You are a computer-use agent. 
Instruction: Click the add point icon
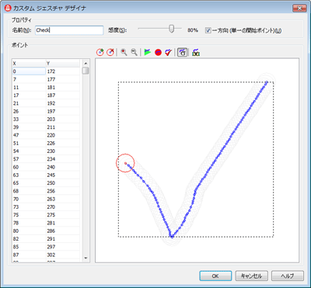(x=100, y=53)
